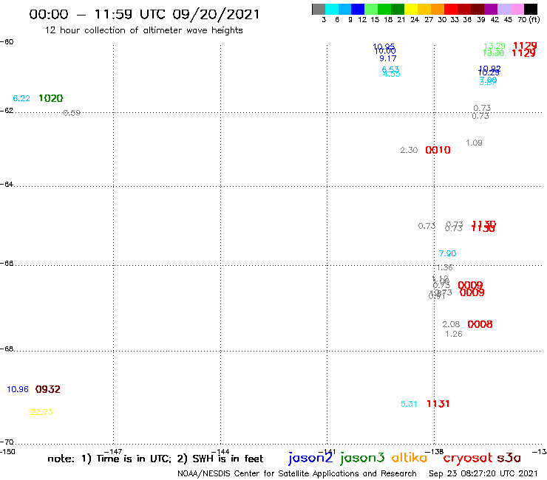Click the red time label '1131'
This screenshot has height=480, width=547.
click(x=438, y=404)
